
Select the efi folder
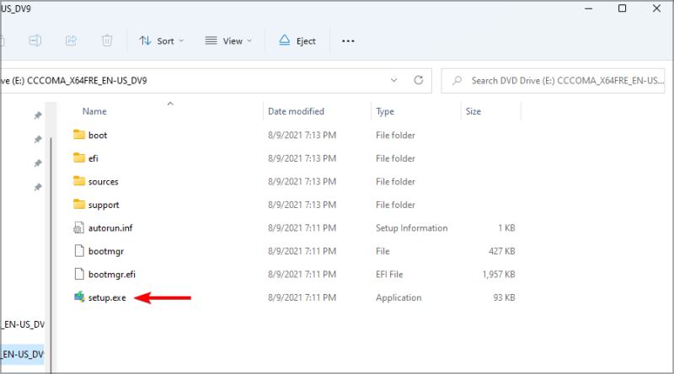(93, 158)
